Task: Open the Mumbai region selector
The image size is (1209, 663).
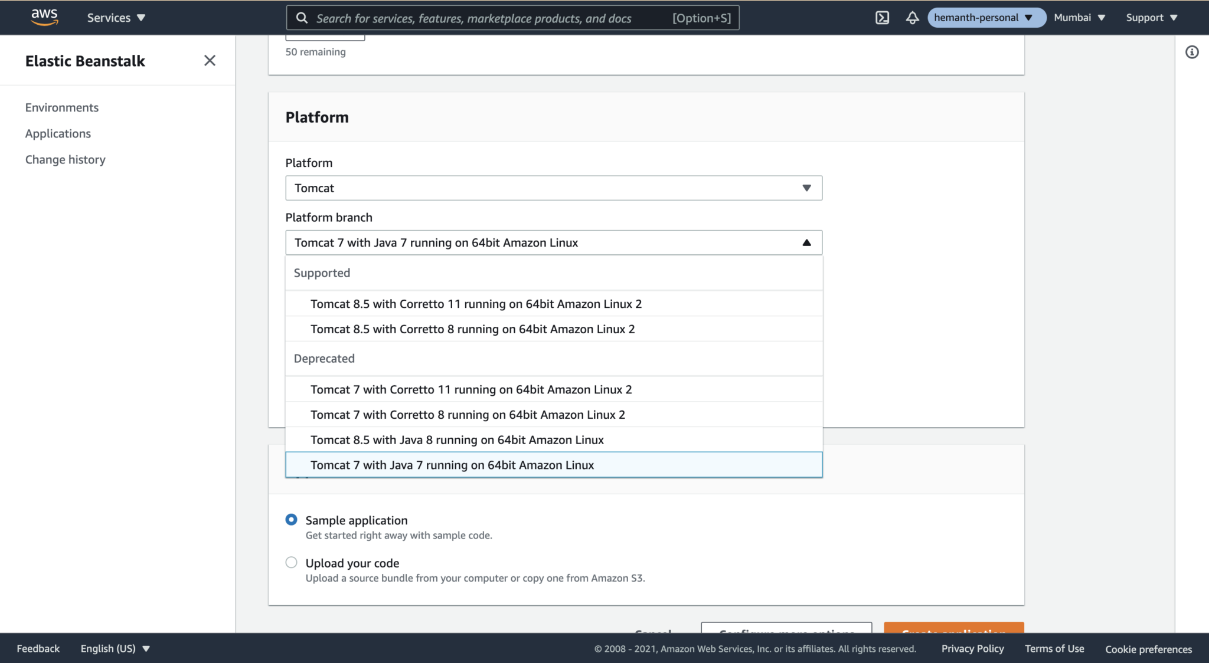Action: pyautogui.click(x=1079, y=17)
